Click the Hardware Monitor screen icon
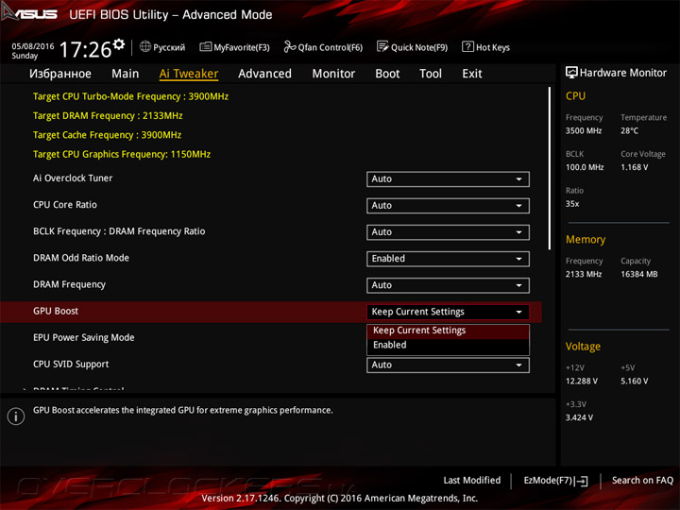Viewport: 680px width, 510px height. [571, 73]
